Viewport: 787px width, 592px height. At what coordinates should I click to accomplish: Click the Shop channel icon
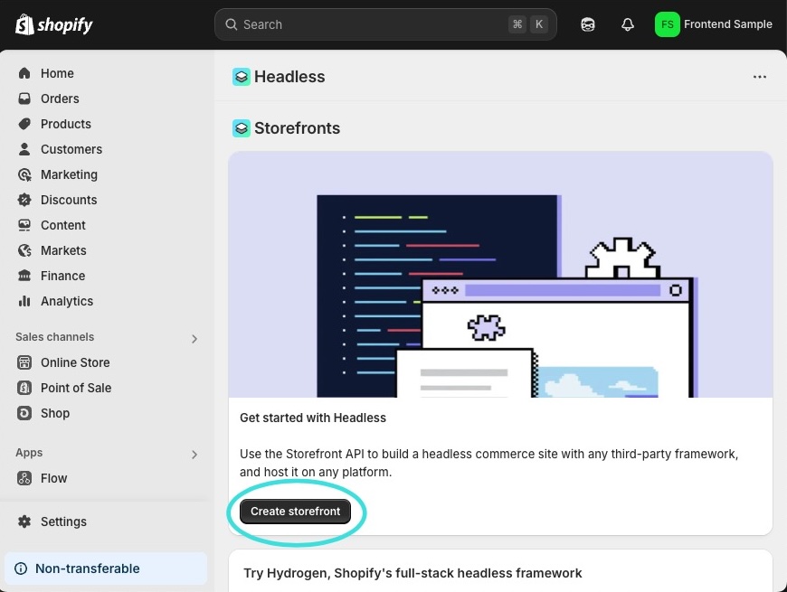[x=24, y=412]
